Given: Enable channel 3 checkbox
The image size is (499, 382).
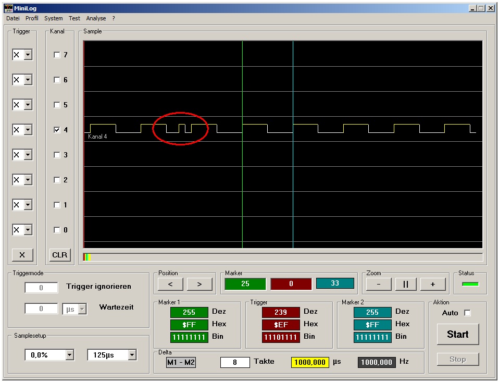Looking at the screenshot, I should 57,155.
